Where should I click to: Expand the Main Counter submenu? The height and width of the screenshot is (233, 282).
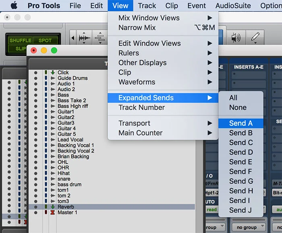(x=163, y=133)
